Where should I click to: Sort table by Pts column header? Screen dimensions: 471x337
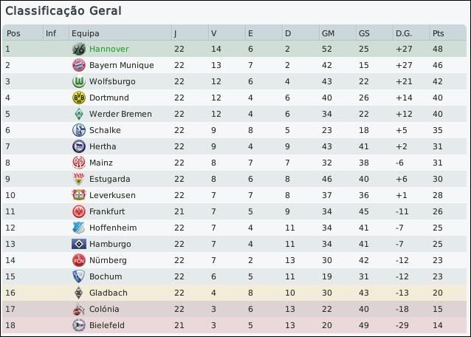click(x=439, y=33)
